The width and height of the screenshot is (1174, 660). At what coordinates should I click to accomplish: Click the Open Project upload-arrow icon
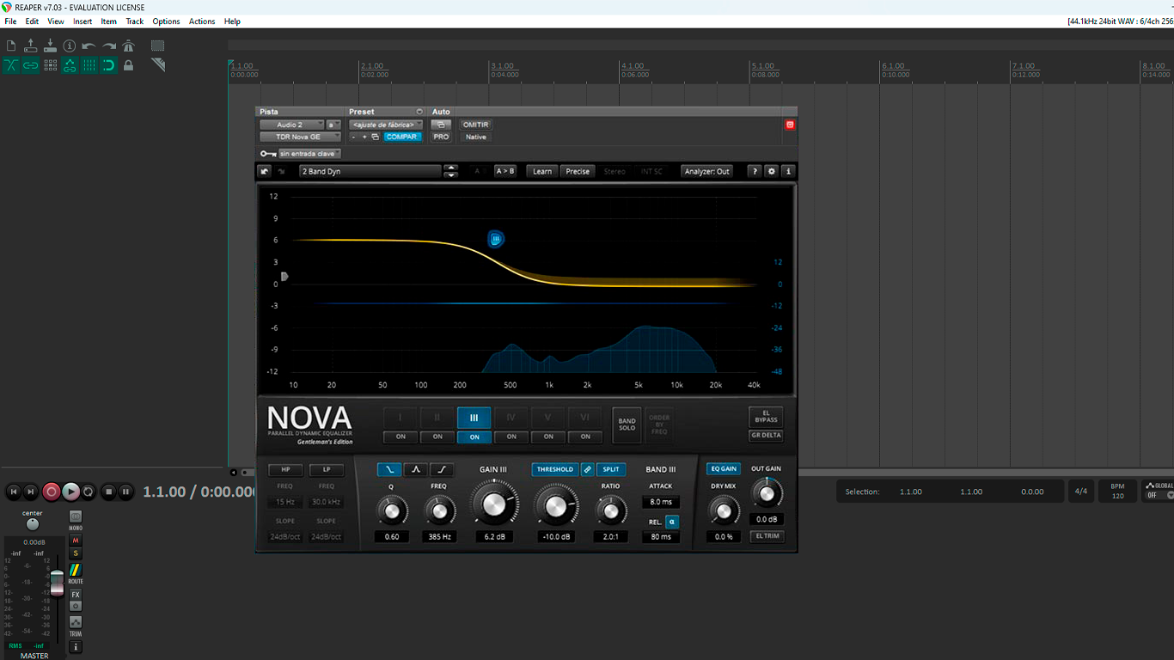point(31,46)
